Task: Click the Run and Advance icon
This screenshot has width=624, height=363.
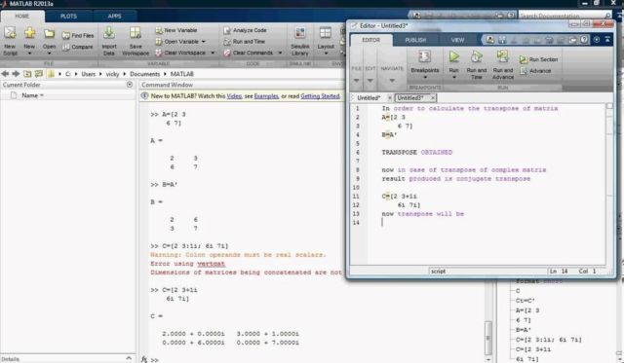Action: point(503,56)
